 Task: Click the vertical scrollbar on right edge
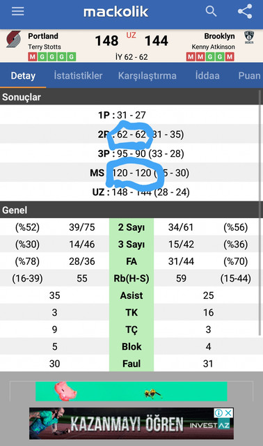pos(260,213)
